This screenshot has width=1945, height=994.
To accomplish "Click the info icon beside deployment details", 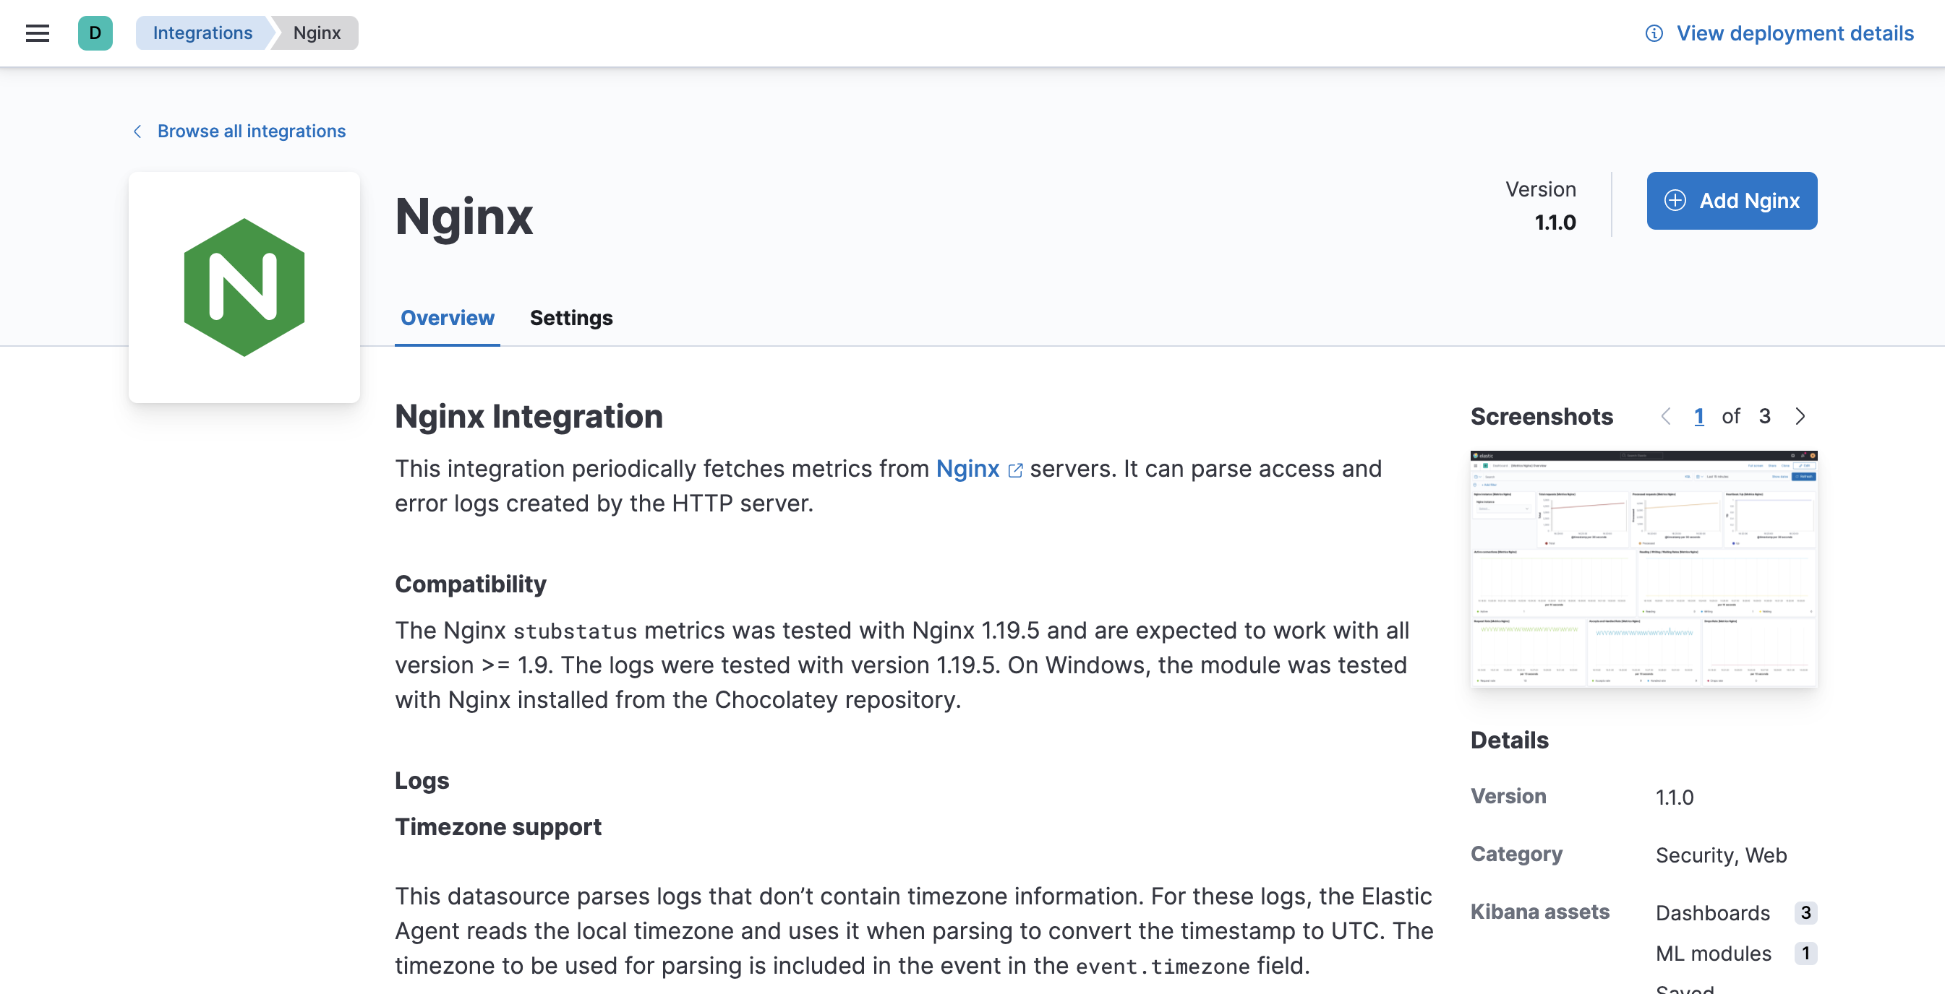I will click(1654, 34).
